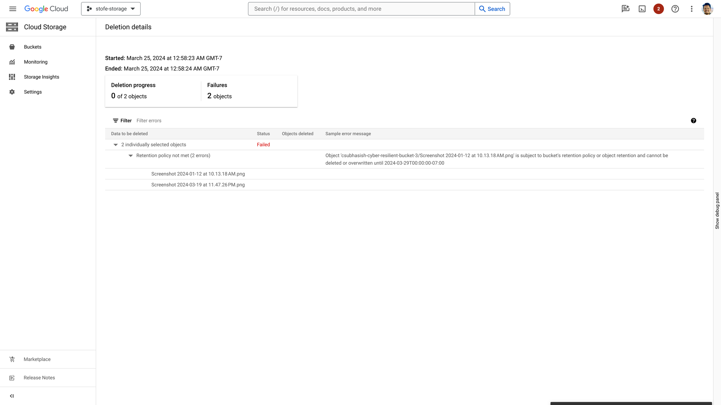
Task: Click Screenshot 2024-03-19 at 11.47.26 PM.png
Action: [198, 184]
